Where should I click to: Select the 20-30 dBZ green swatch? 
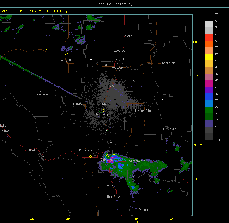click(209, 110)
